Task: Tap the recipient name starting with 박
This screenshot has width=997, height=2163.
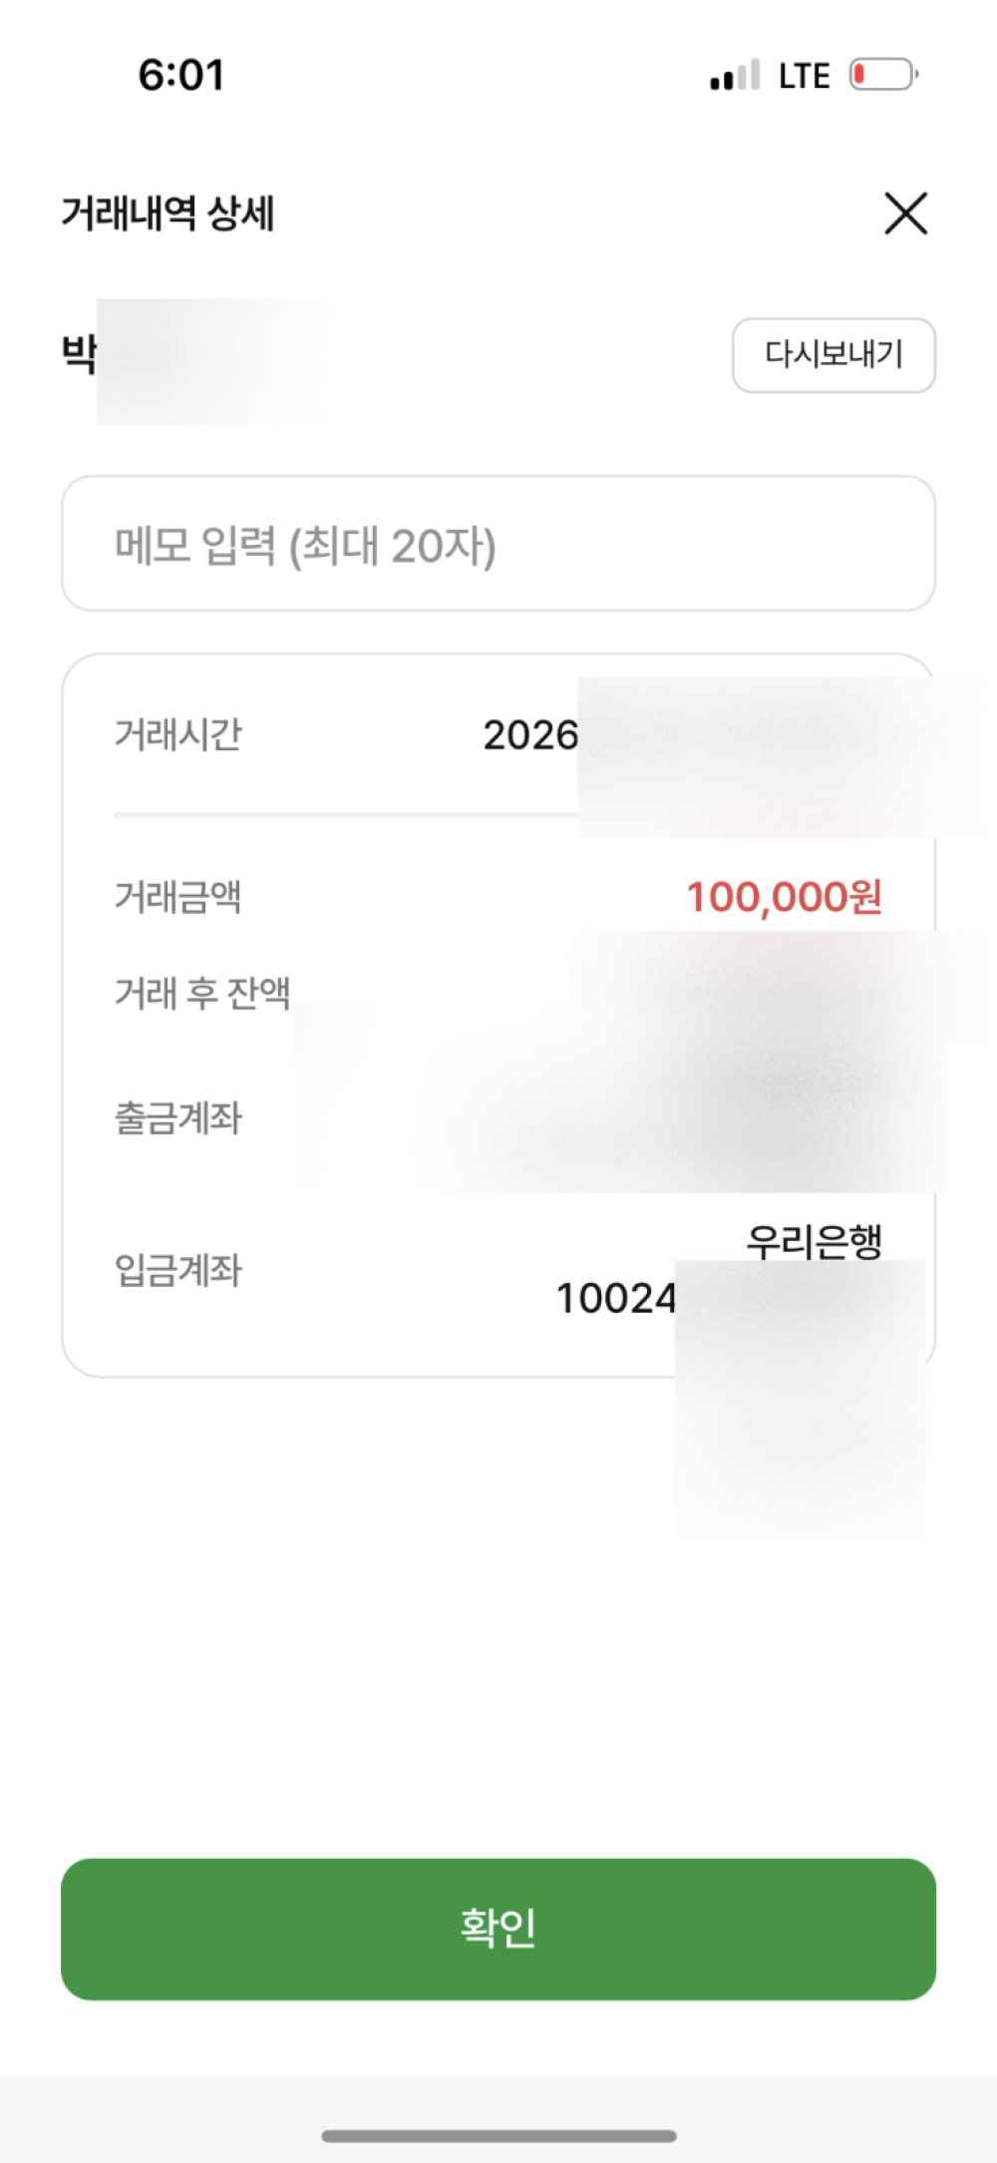Action: click(80, 354)
